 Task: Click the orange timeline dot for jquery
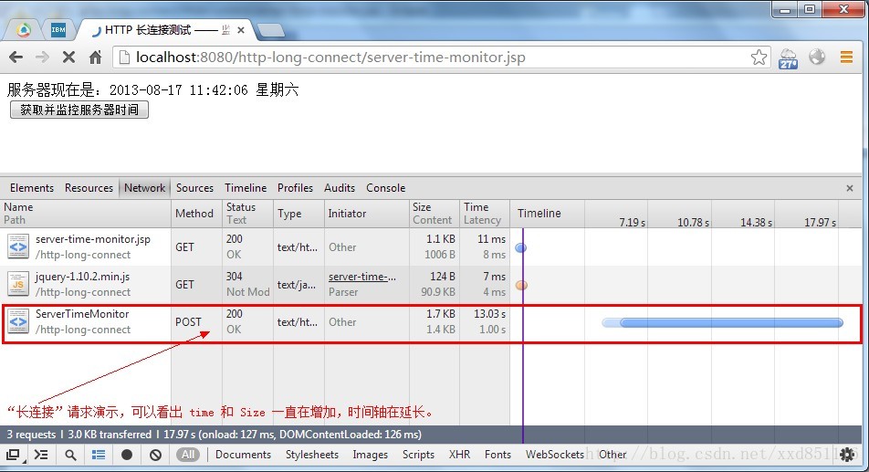[x=521, y=286]
